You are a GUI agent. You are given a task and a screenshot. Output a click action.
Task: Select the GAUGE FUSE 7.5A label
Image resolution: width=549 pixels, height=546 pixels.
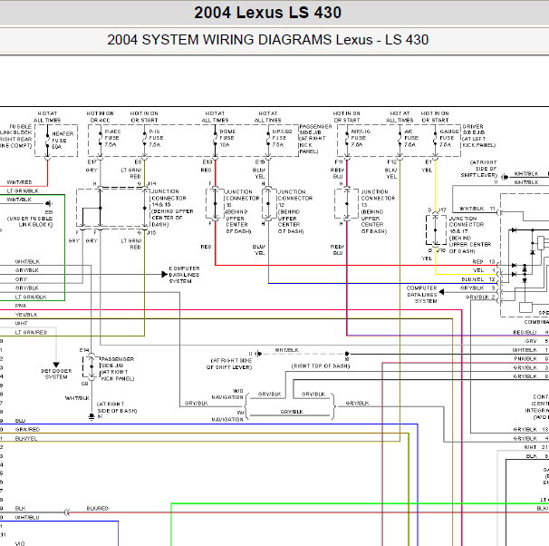(448, 138)
